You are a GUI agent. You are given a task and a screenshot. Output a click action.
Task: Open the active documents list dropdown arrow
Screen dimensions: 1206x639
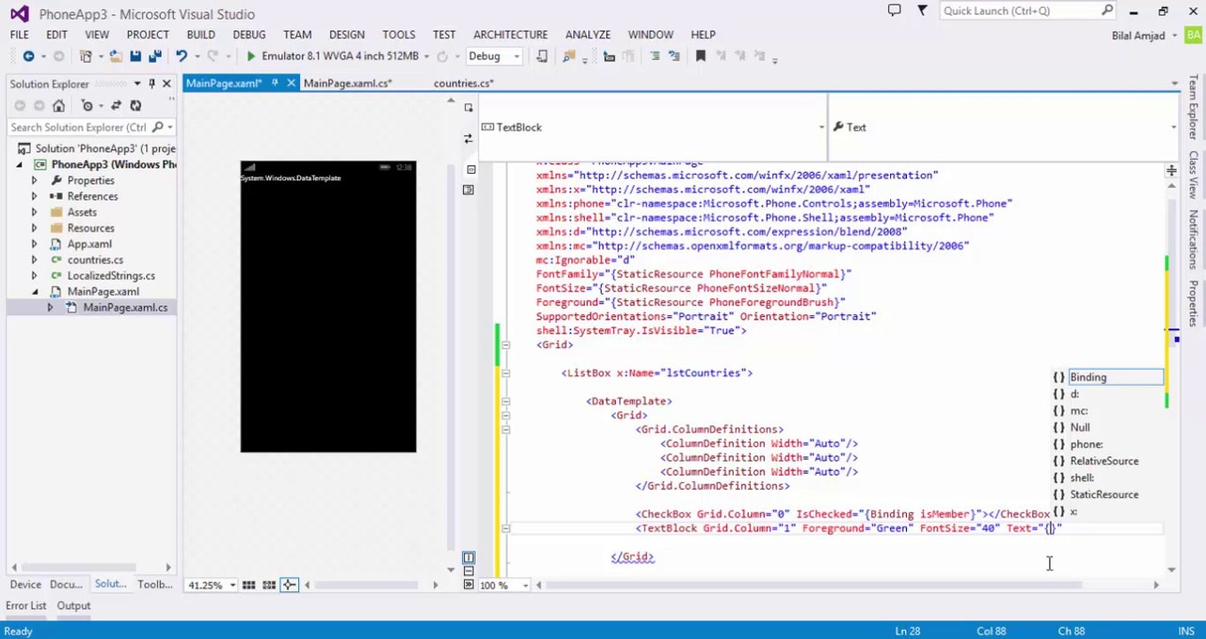(x=1173, y=83)
